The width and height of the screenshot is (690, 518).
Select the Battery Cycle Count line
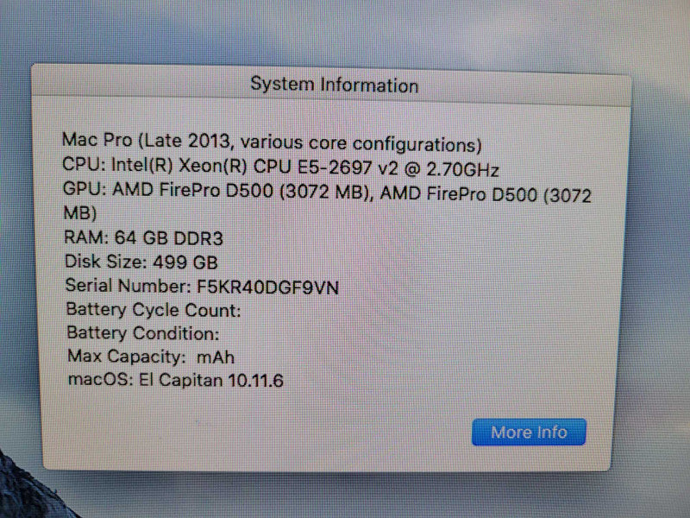click(154, 310)
